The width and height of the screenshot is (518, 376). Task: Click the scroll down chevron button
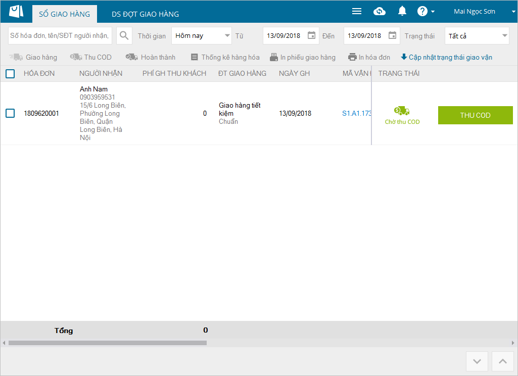[477, 361]
